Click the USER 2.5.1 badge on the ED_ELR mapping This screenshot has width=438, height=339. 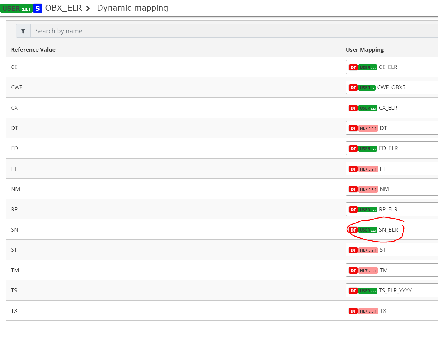tap(368, 148)
